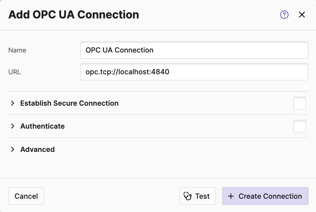
Task: Click the Advanced section heading text
Action: [37, 149]
